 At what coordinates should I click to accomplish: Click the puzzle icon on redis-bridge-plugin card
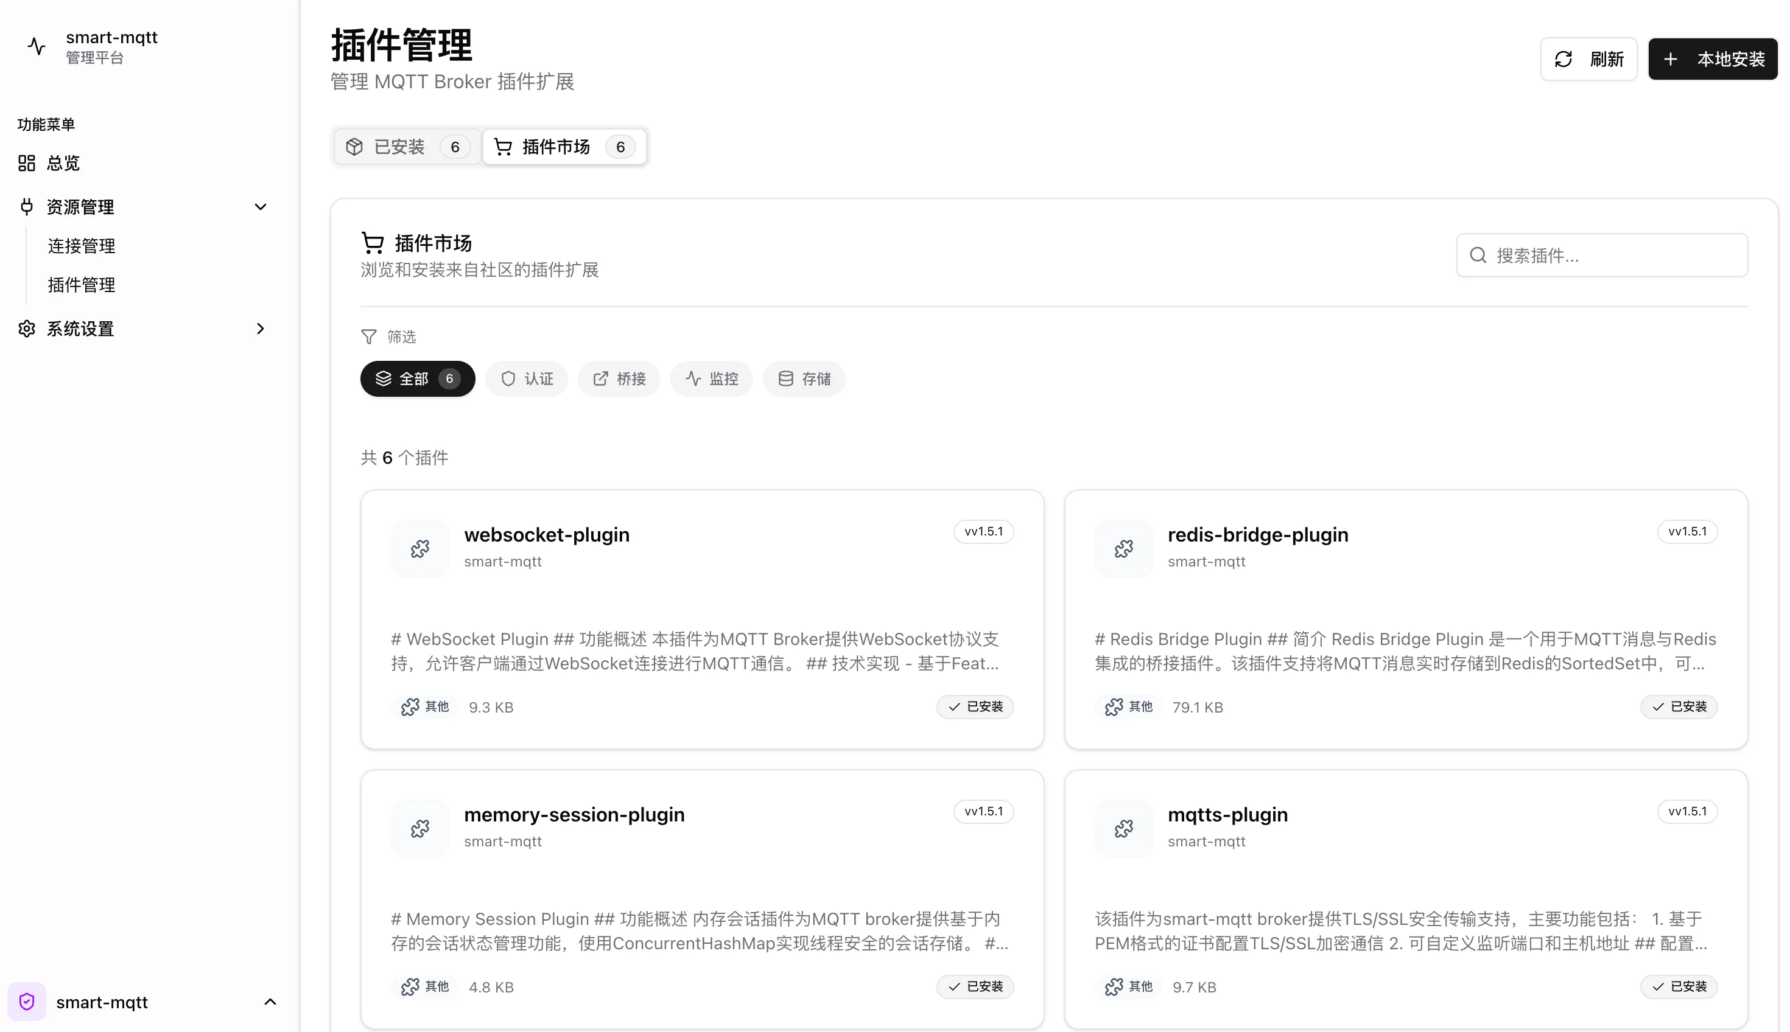click(1123, 549)
